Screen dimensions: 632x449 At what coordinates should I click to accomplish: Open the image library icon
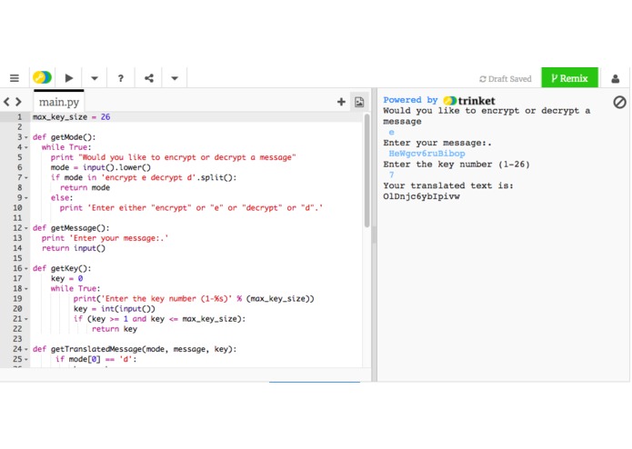(359, 102)
